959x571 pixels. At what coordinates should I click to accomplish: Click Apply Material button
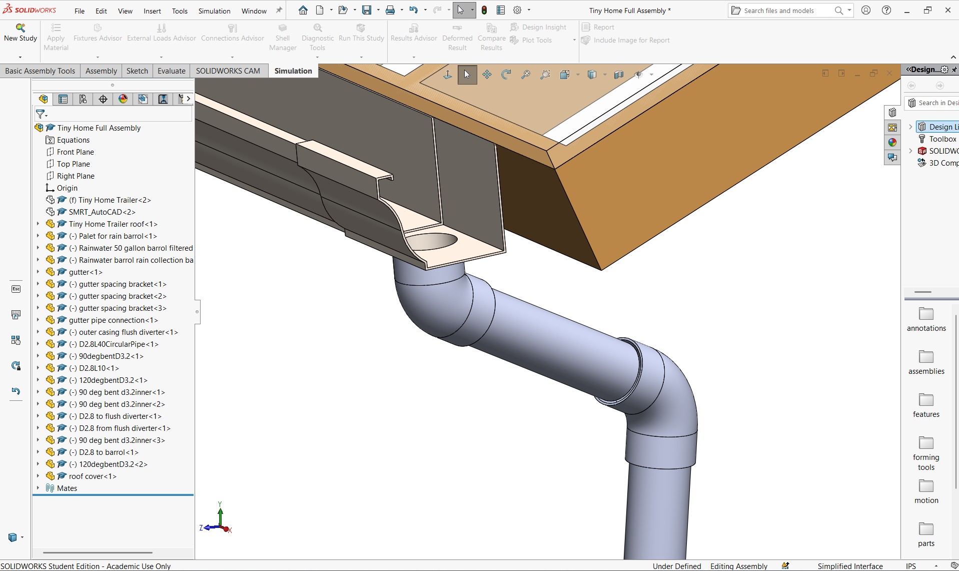tap(56, 37)
